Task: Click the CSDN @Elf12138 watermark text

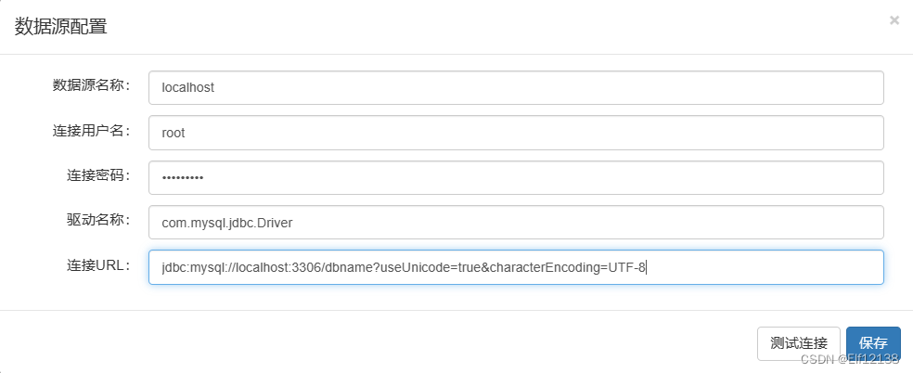Action: [850, 358]
